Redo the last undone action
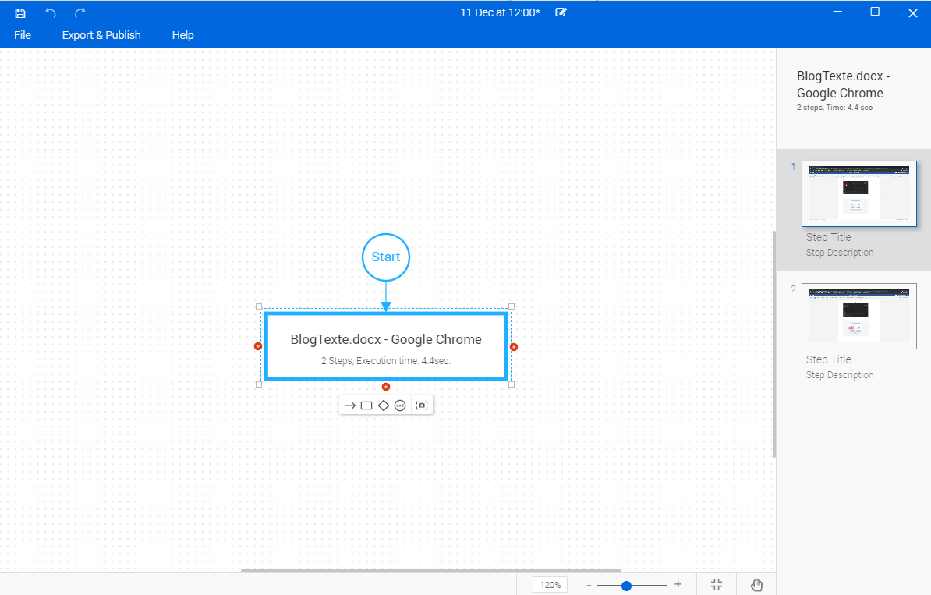 tap(80, 13)
